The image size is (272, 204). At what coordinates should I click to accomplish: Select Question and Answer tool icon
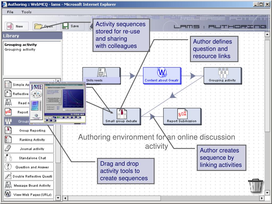(x=8, y=167)
